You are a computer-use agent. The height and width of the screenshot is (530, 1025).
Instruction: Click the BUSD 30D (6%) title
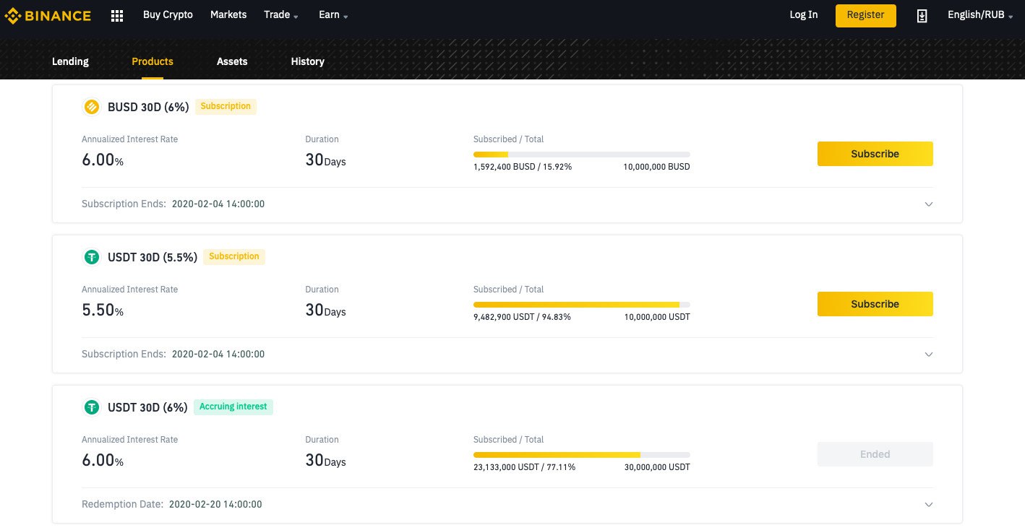(148, 107)
